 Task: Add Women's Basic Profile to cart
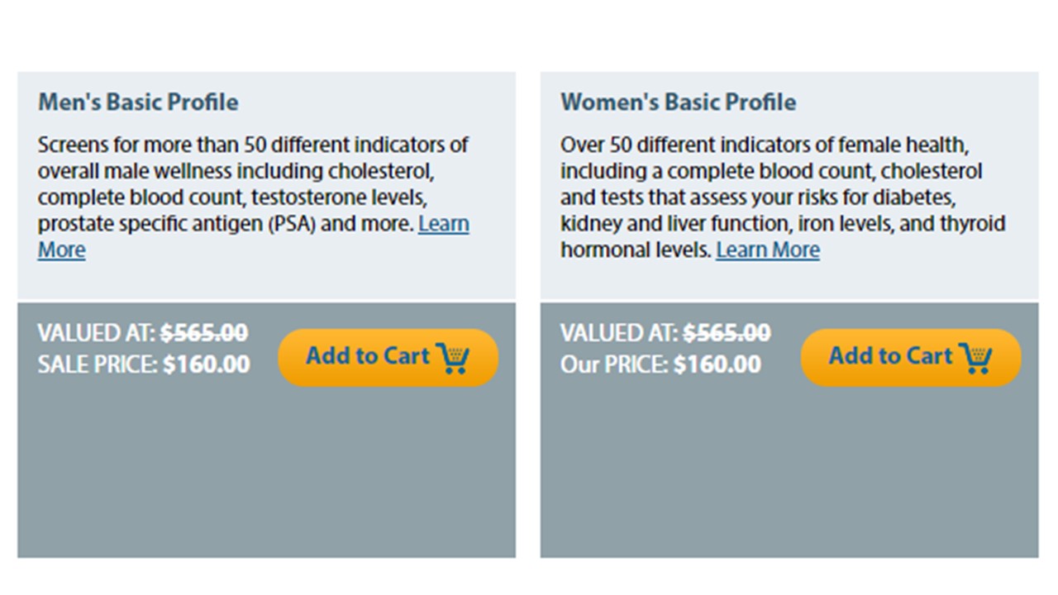click(911, 358)
